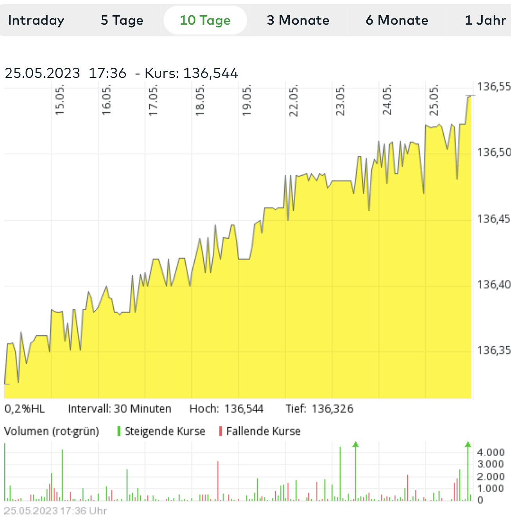511x522 pixels.
Task: Click the 25.05. date marker
Action: coord(434,101)
